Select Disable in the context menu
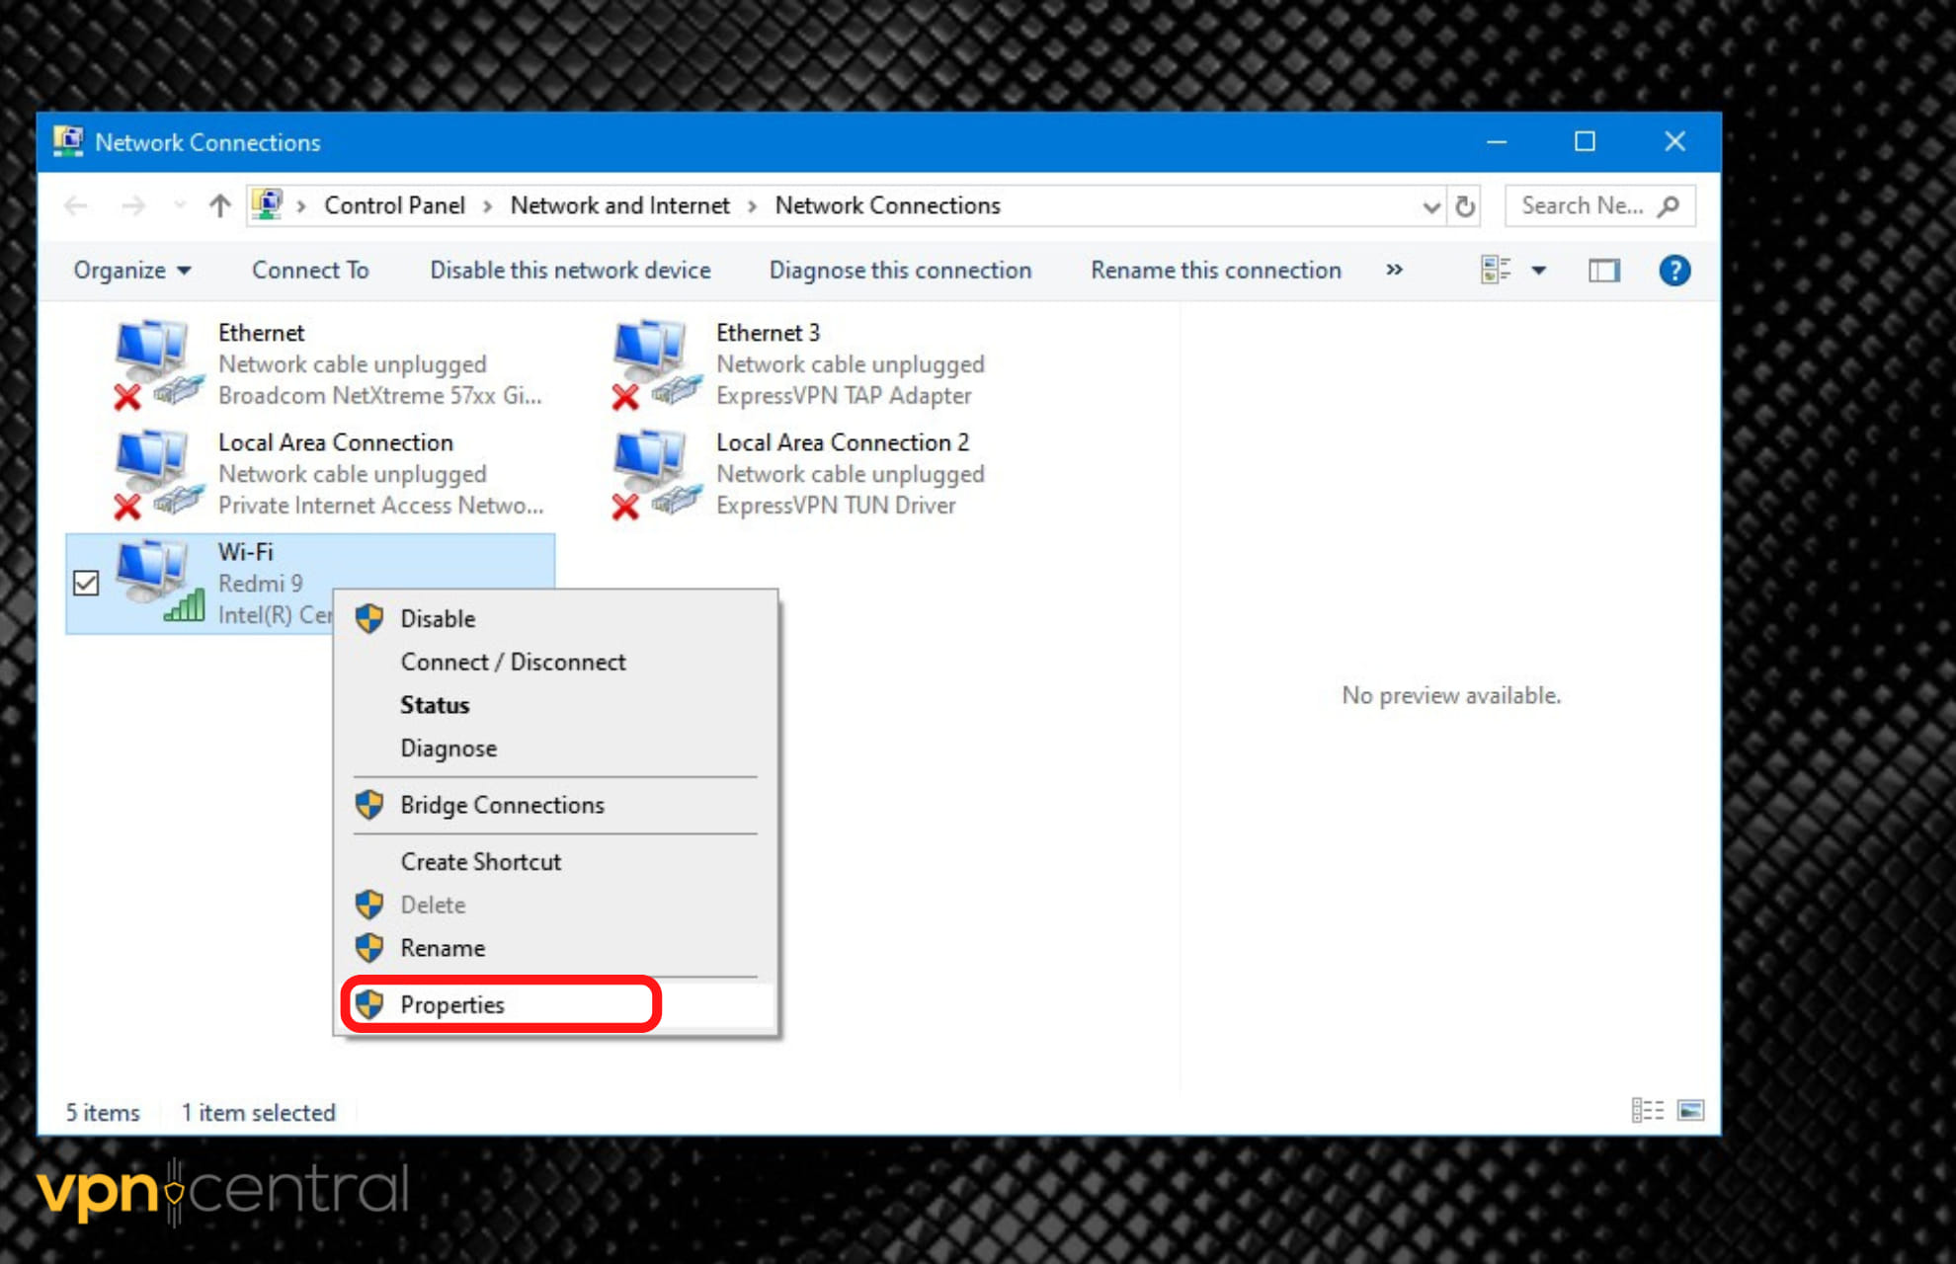Screen dimensions: 1956x1264 (438, 618)
